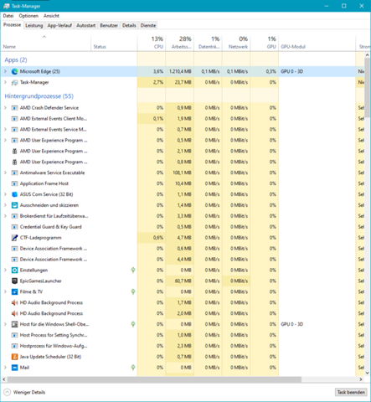This screenshot has height=402, width=371.
Task: Select the Hintergrundprozesse (55) group heading
Action: pyautogui.click(x=39, y=96)
